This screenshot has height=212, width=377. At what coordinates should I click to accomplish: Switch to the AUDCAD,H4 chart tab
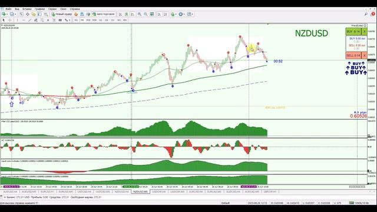233,192
